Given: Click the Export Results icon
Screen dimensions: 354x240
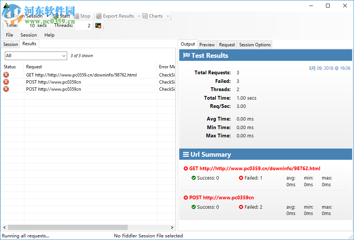Looking at the screenshot, I should tap(99, 16).
